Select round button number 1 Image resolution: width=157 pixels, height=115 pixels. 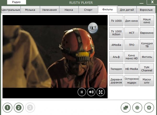[x=7, y=108]
